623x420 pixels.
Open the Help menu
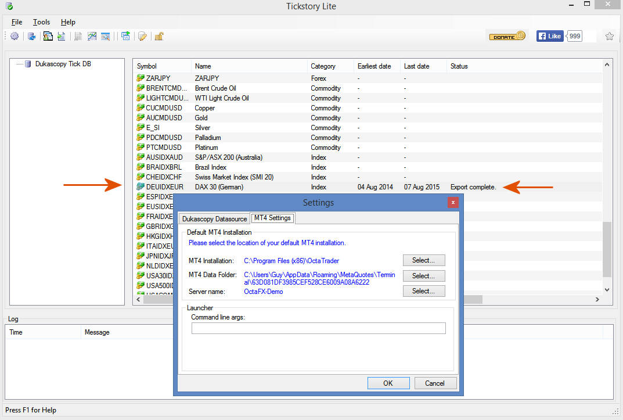(68, 22)
